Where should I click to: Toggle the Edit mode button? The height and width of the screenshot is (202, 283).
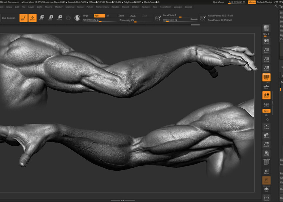(x=23, y=18)
